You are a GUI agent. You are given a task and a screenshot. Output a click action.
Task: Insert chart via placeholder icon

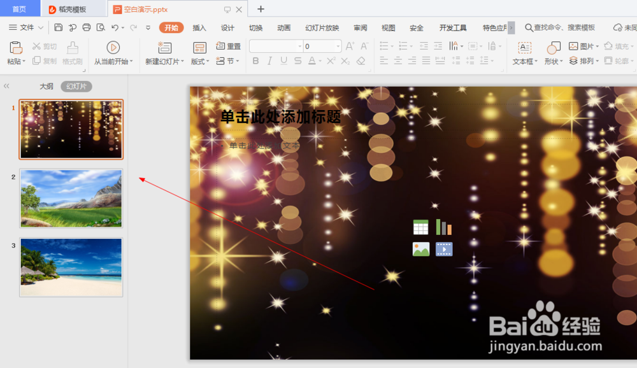click(x=443, y=227)
